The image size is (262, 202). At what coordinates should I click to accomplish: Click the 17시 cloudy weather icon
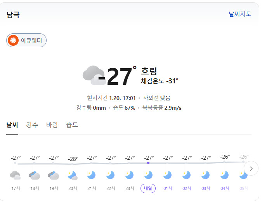click(15, 175)
